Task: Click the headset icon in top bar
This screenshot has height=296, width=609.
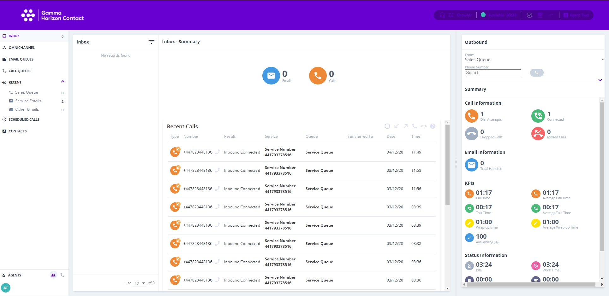Action: tap(442, 15)
